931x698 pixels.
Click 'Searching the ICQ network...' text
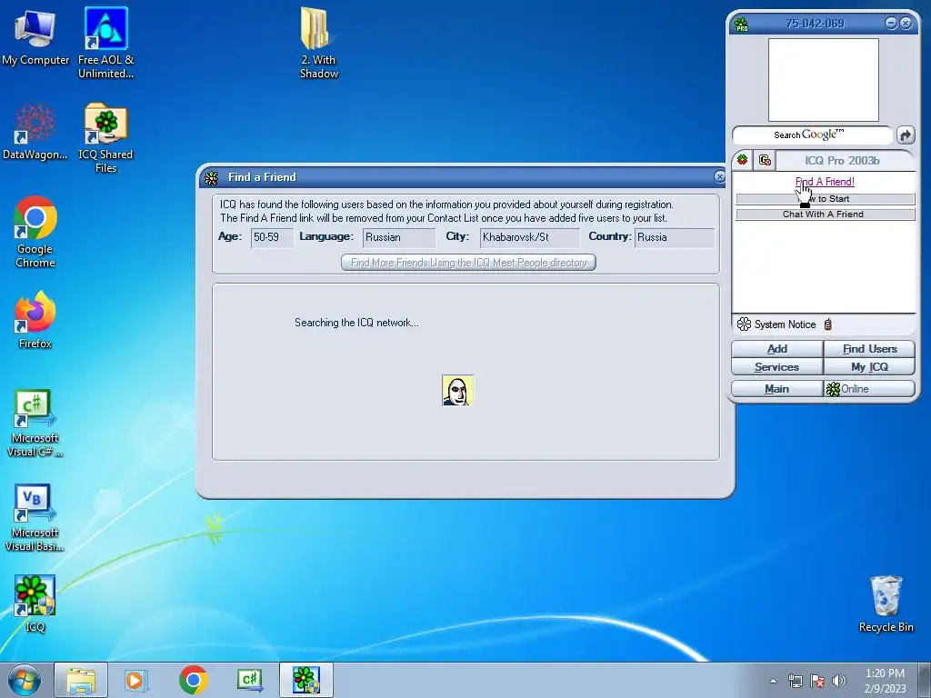click(356, 323)
